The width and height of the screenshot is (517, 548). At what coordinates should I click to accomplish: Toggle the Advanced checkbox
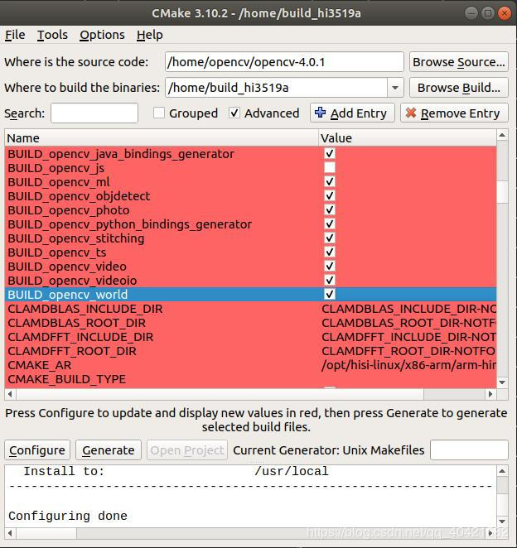234,113
